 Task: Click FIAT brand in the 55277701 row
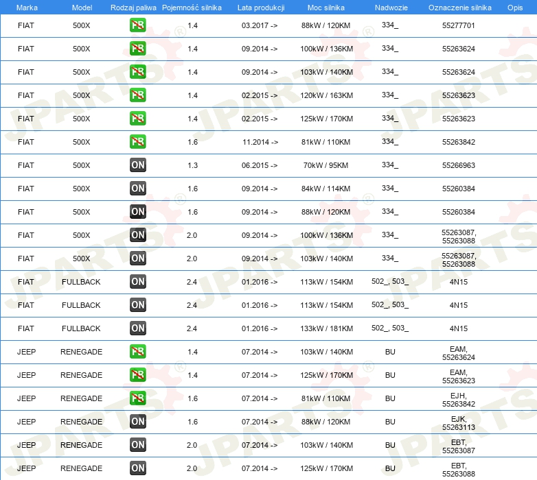[26, 25]
